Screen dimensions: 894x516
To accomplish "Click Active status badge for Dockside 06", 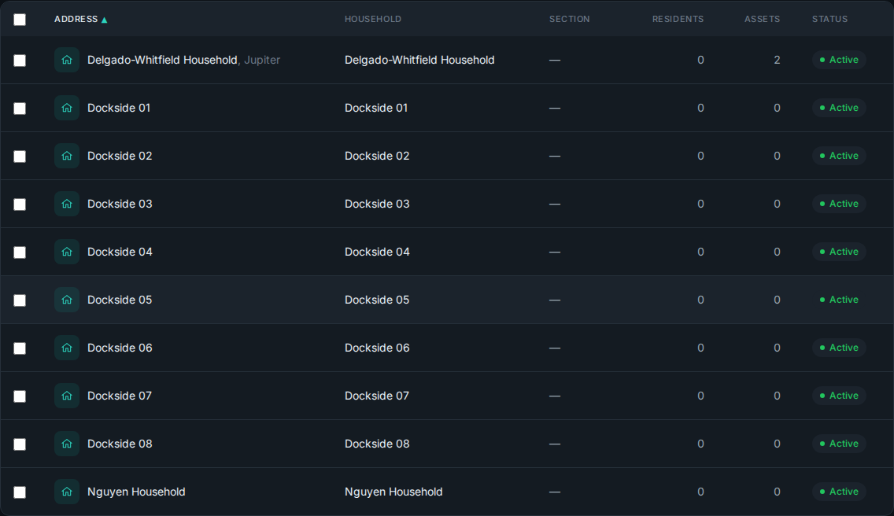I will click(839, 348).
